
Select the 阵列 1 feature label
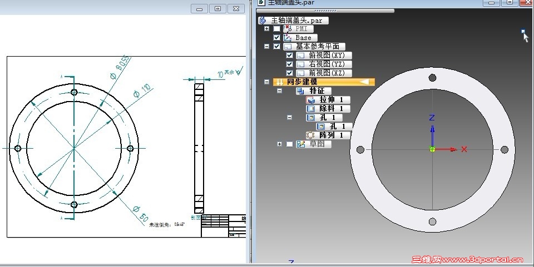tap(331, 135)
